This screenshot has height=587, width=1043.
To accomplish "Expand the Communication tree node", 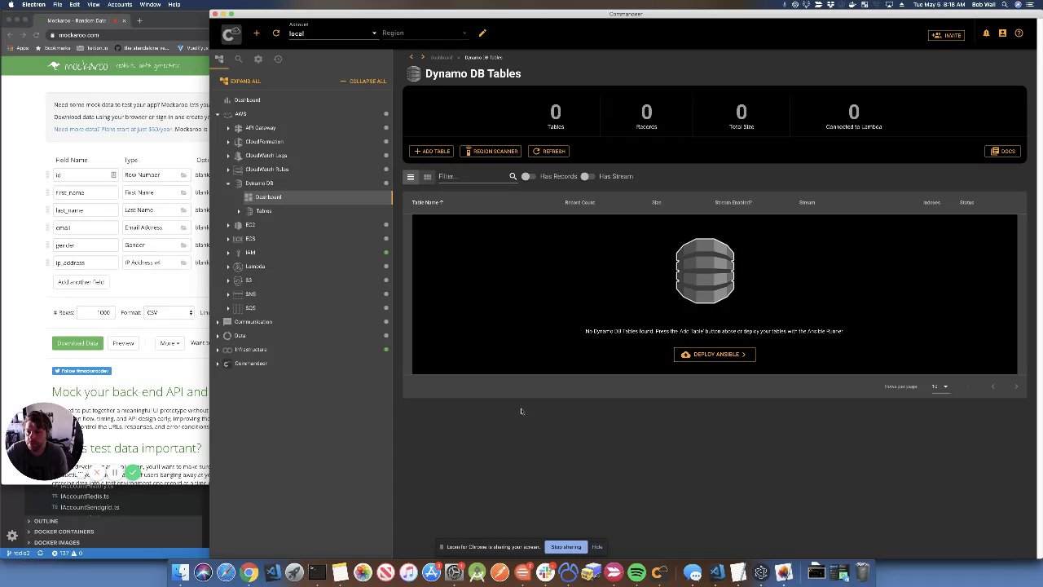I will coord(218,322).
